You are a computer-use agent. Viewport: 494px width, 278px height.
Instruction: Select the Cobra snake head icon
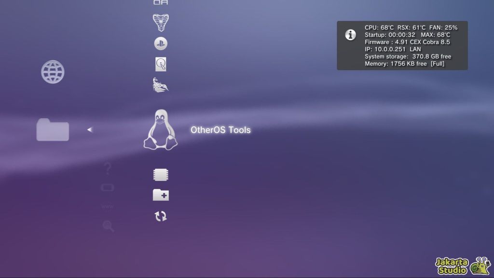click(161, 22)
